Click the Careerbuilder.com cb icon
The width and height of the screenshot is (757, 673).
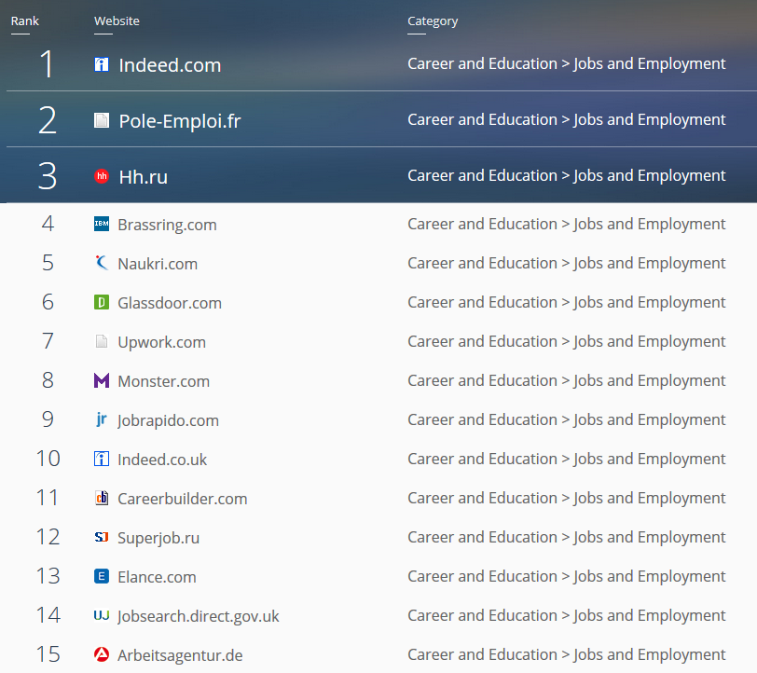[x=102, y=498]
